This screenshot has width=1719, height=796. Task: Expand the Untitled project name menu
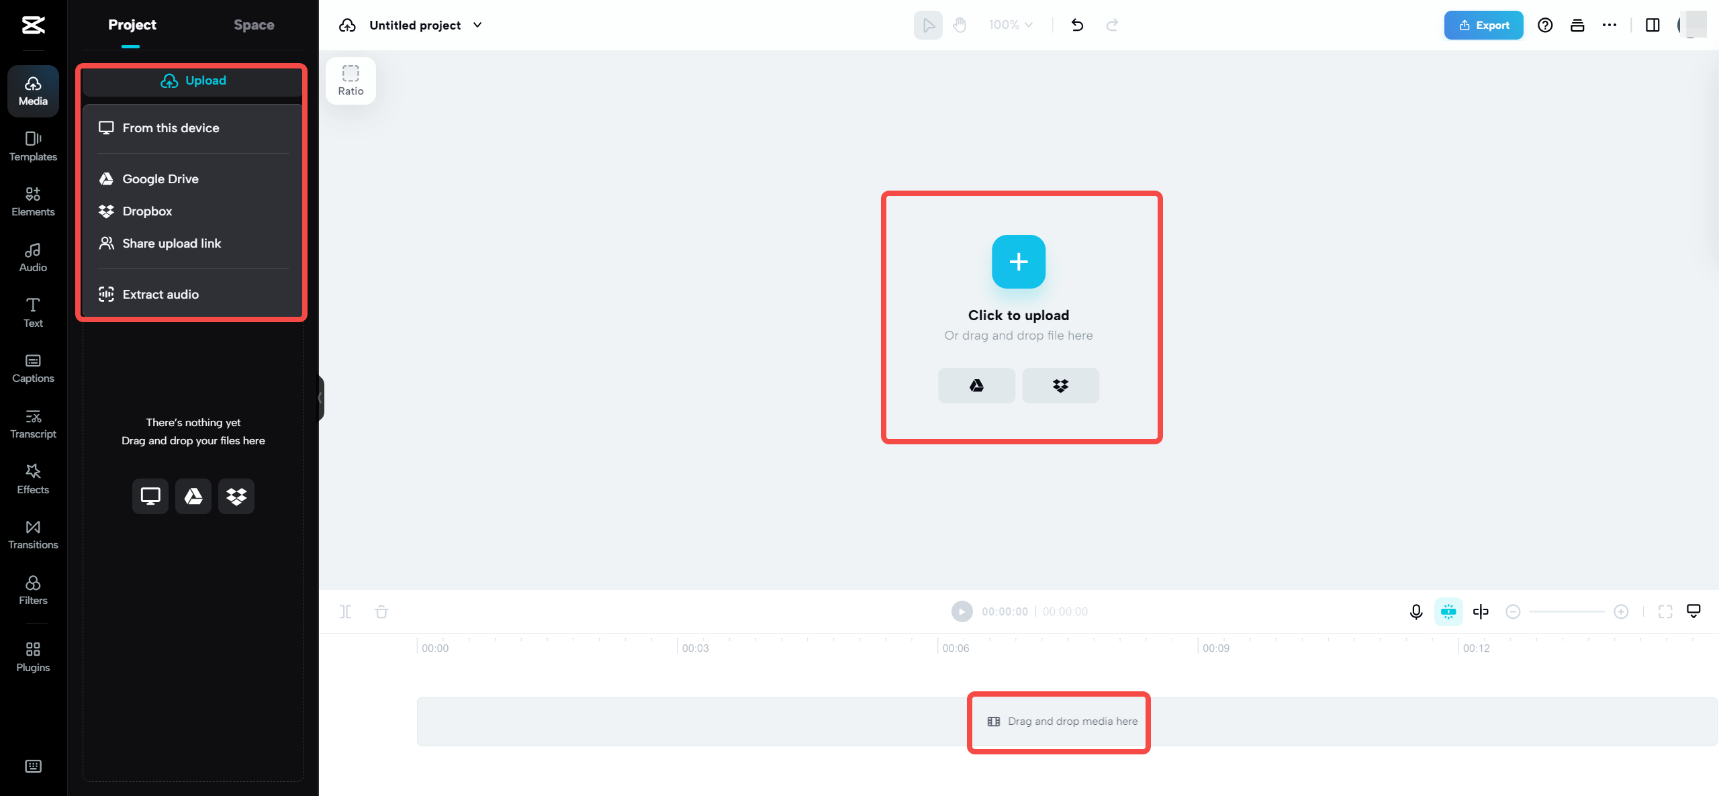[477, 25]
